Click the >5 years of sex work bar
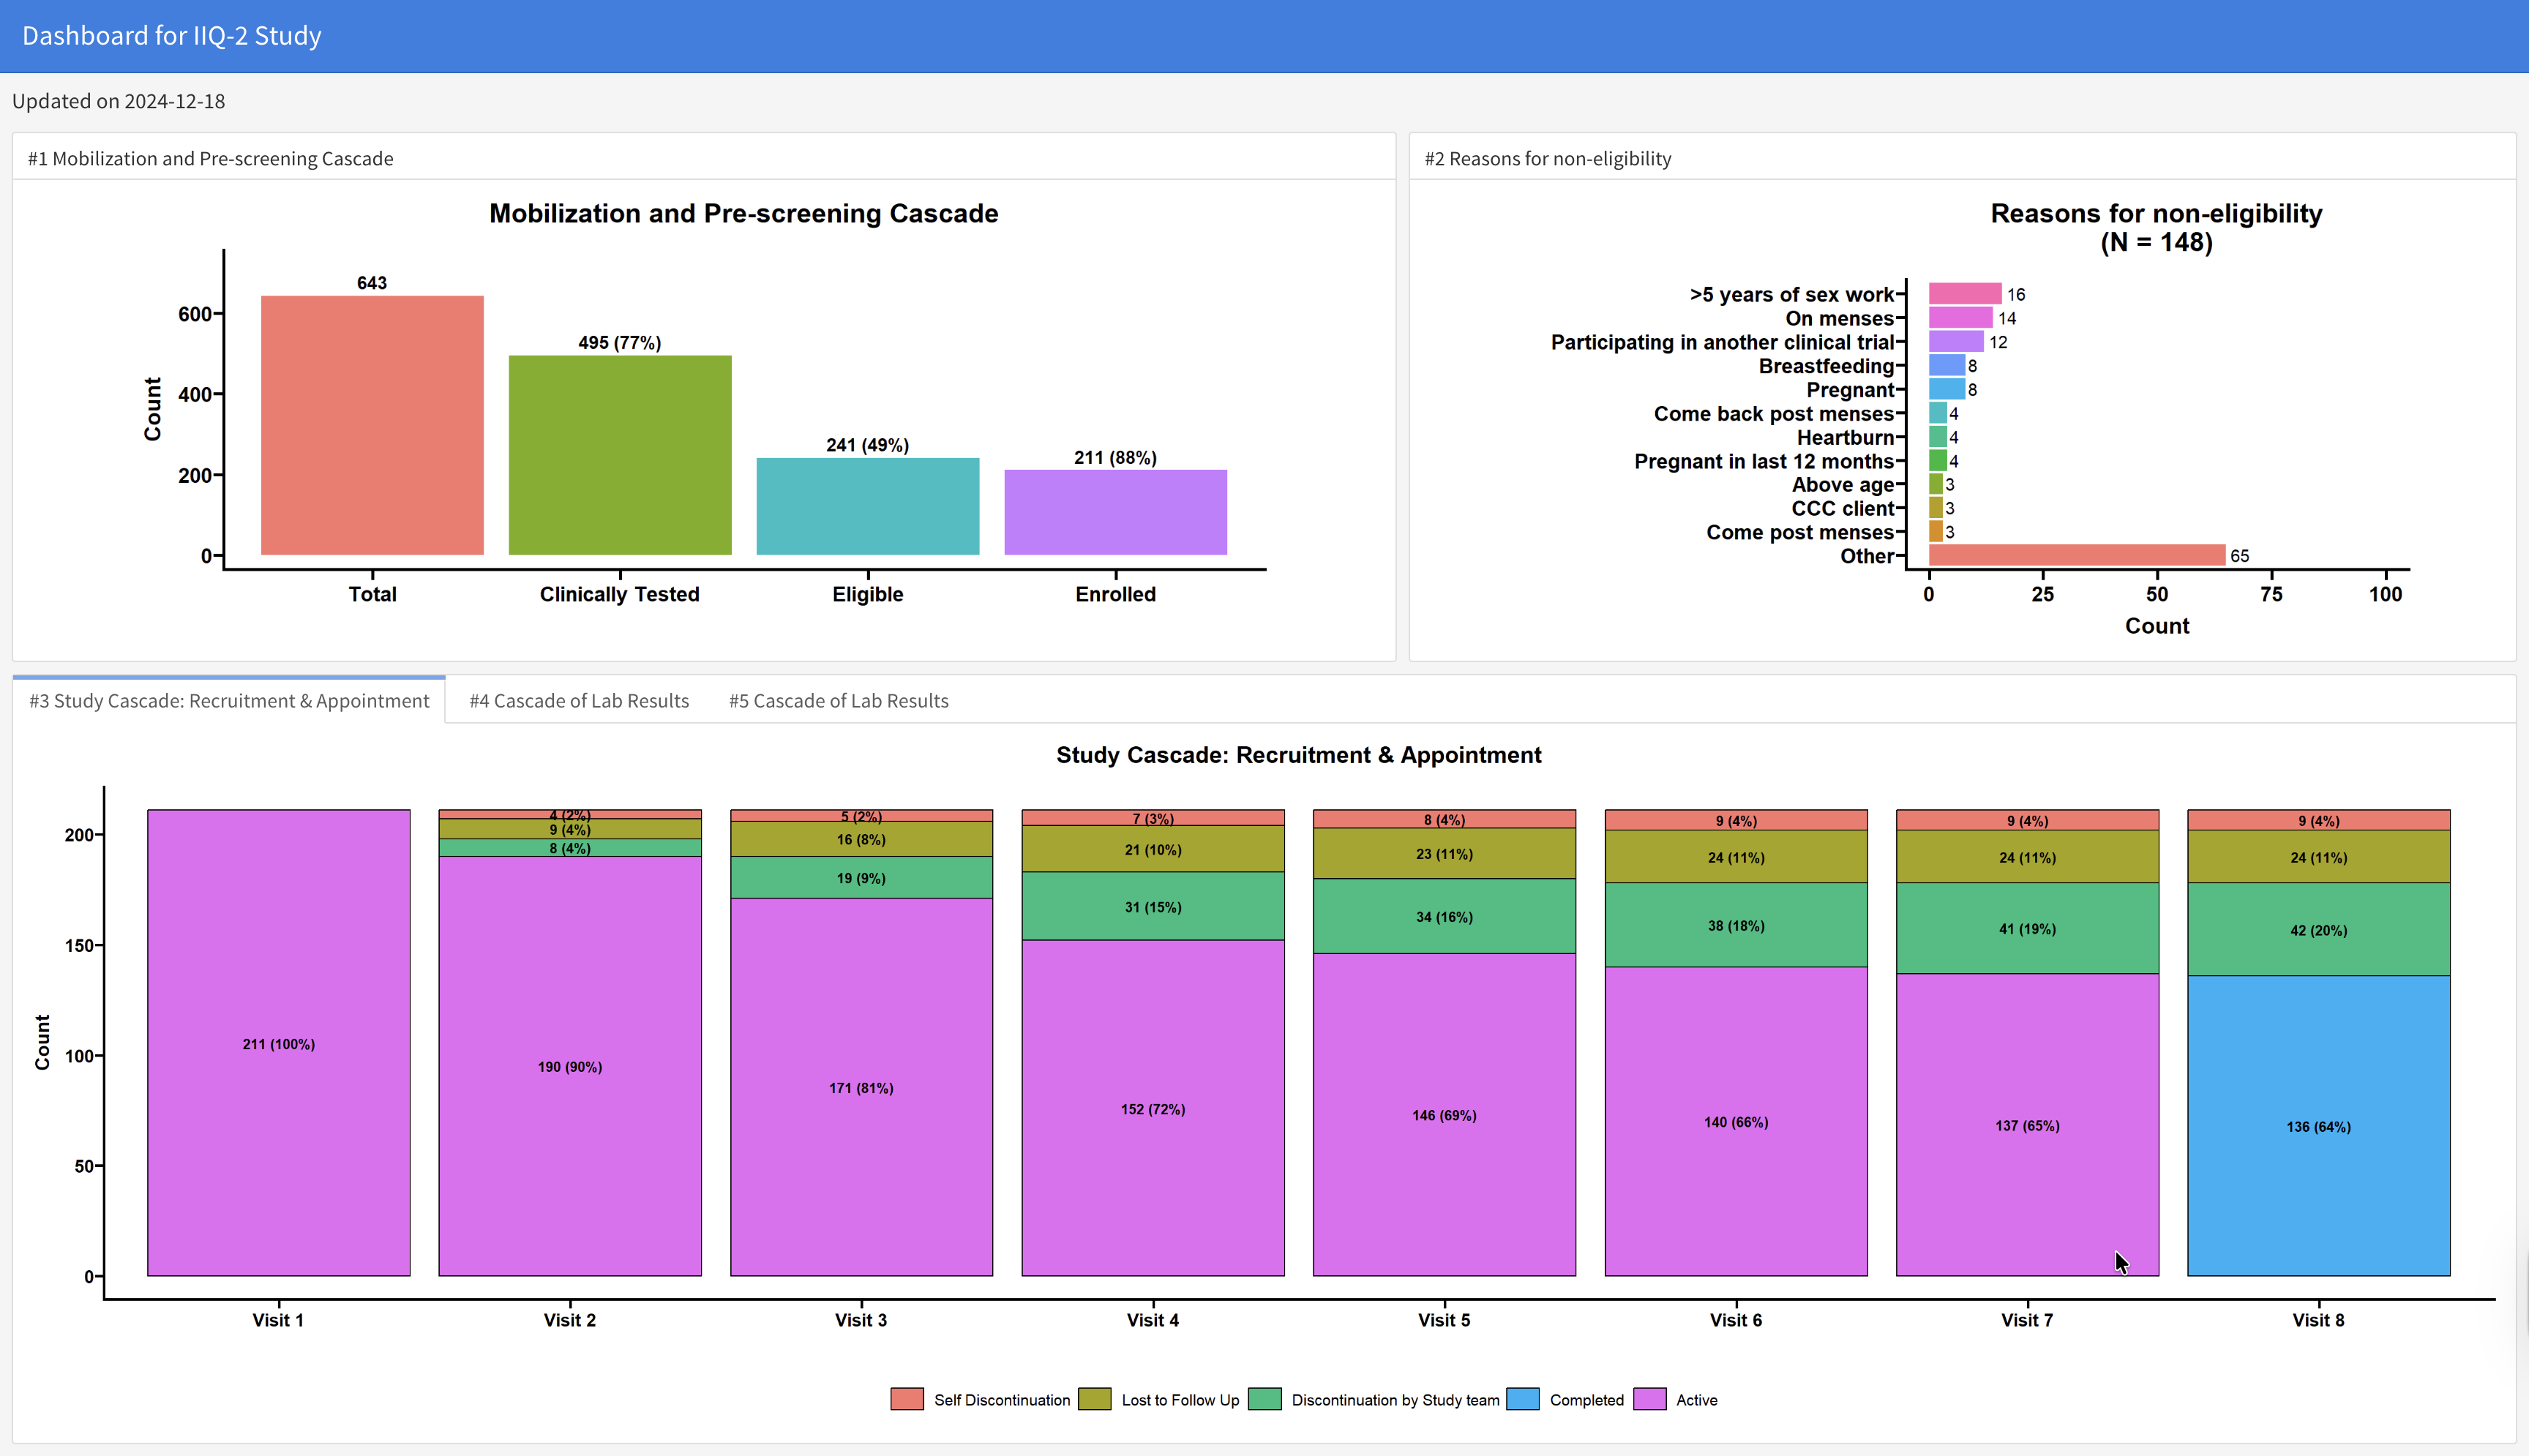Image resolution: width=2529 pixels, height=1456 pixels. pos(1964,294)
